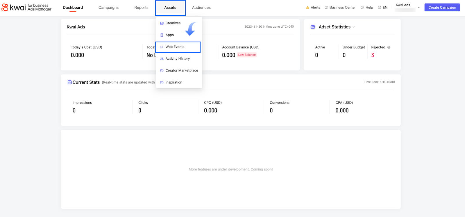
Task: Open the Reports tab
Action: (x=141, y=8)
